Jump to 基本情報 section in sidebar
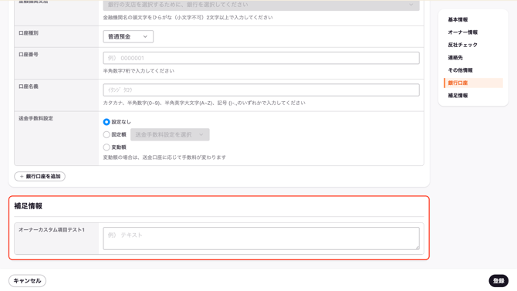The height and width of the screenshot is (291, 517). click(458, 19)
